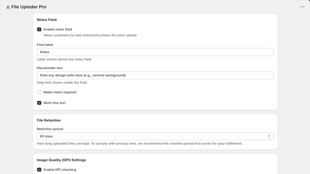Open the Retention period dropdown showing 60 days
Screen dimensions: 310x174
[155, 136]
